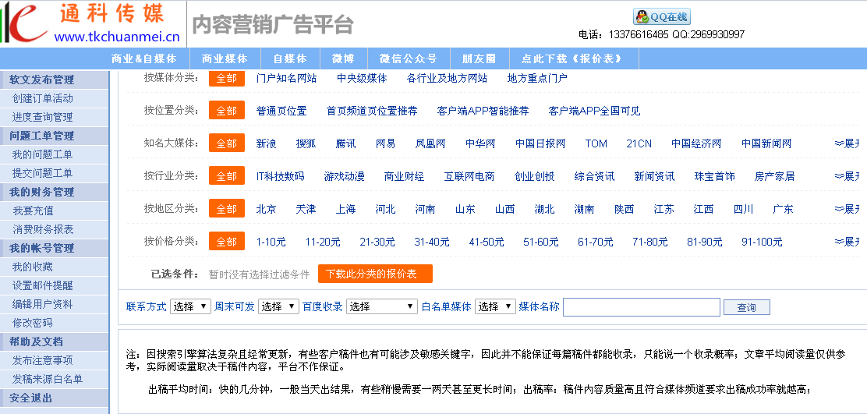Image resolution: width=867 pixels, height=414 pixels.
Task: Open the 白名单媒体 dropdown
Action: [495, 306]
